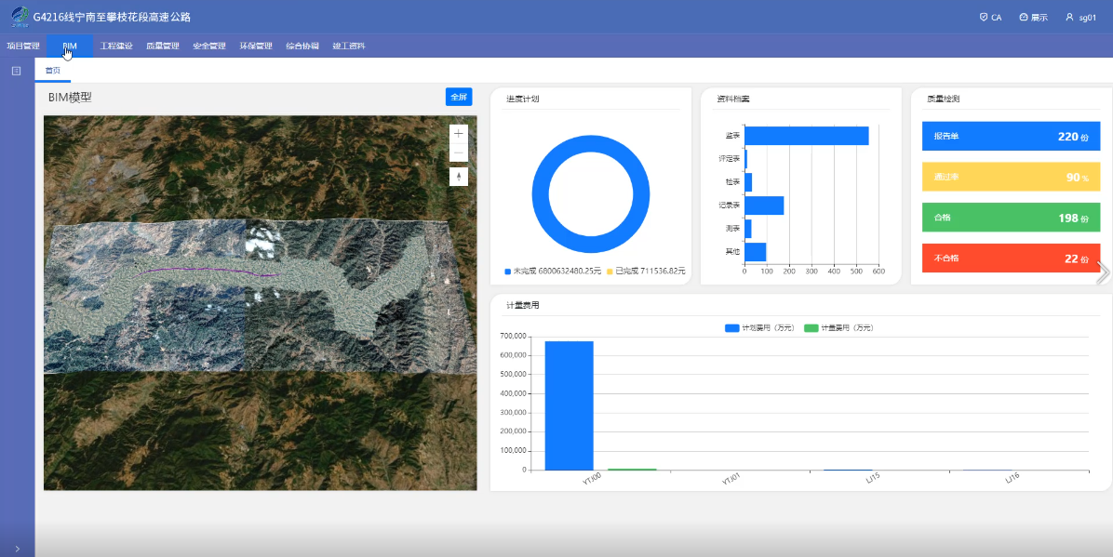The image size is (1113, 557).
Task: Click the 全屏 fullscreen button
Action: [x=459, y=97]
